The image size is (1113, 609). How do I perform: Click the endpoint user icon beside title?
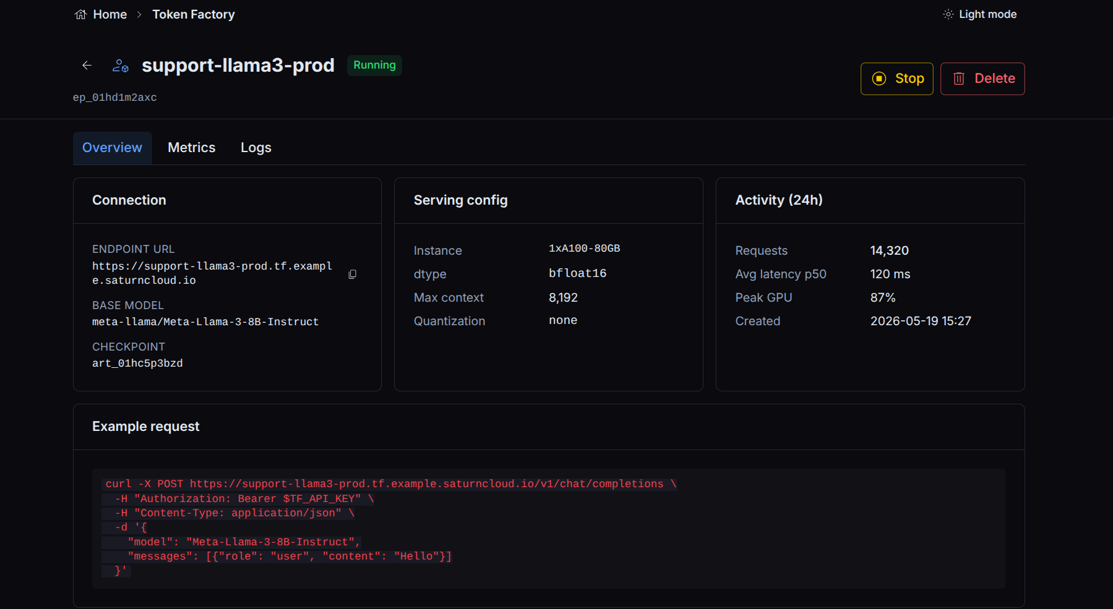[120, 66]
